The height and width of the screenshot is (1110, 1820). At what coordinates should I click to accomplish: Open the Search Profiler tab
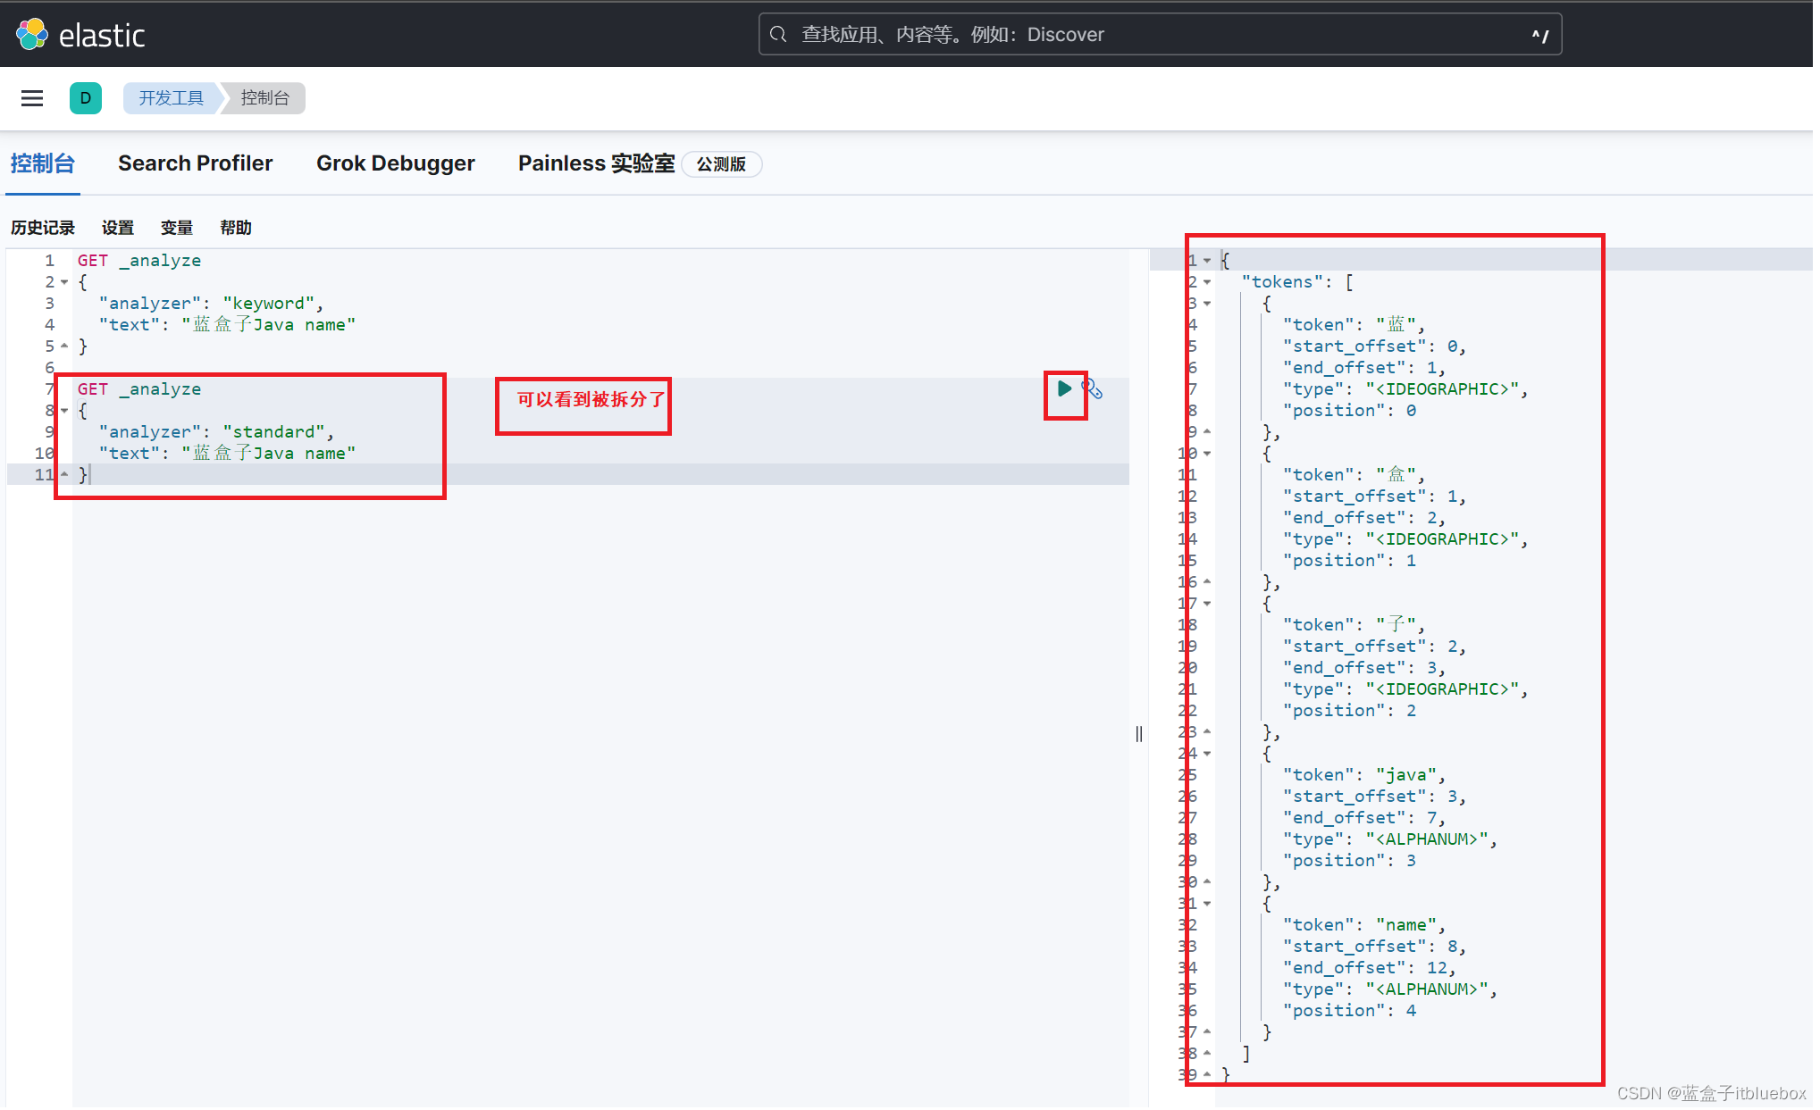coord(197,161)
